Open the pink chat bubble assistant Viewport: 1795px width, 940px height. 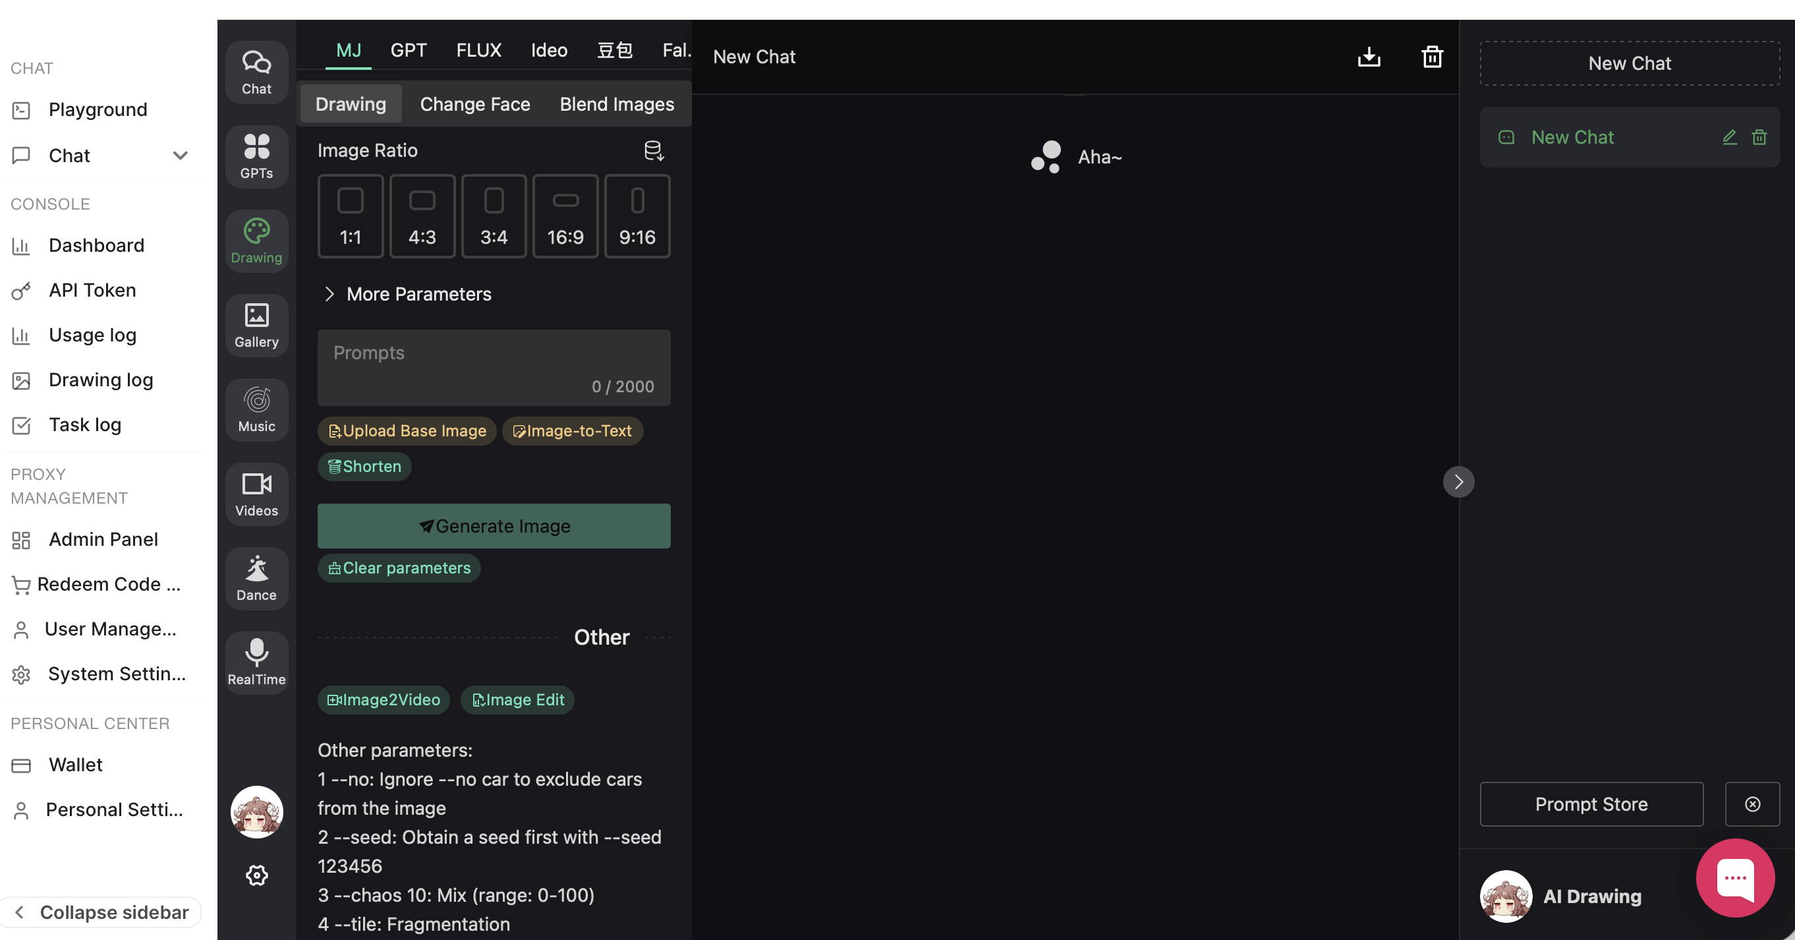click(x=1735, y=877)
